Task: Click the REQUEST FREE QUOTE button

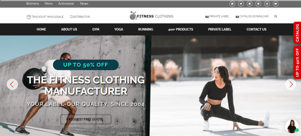Action: [86, 119]
